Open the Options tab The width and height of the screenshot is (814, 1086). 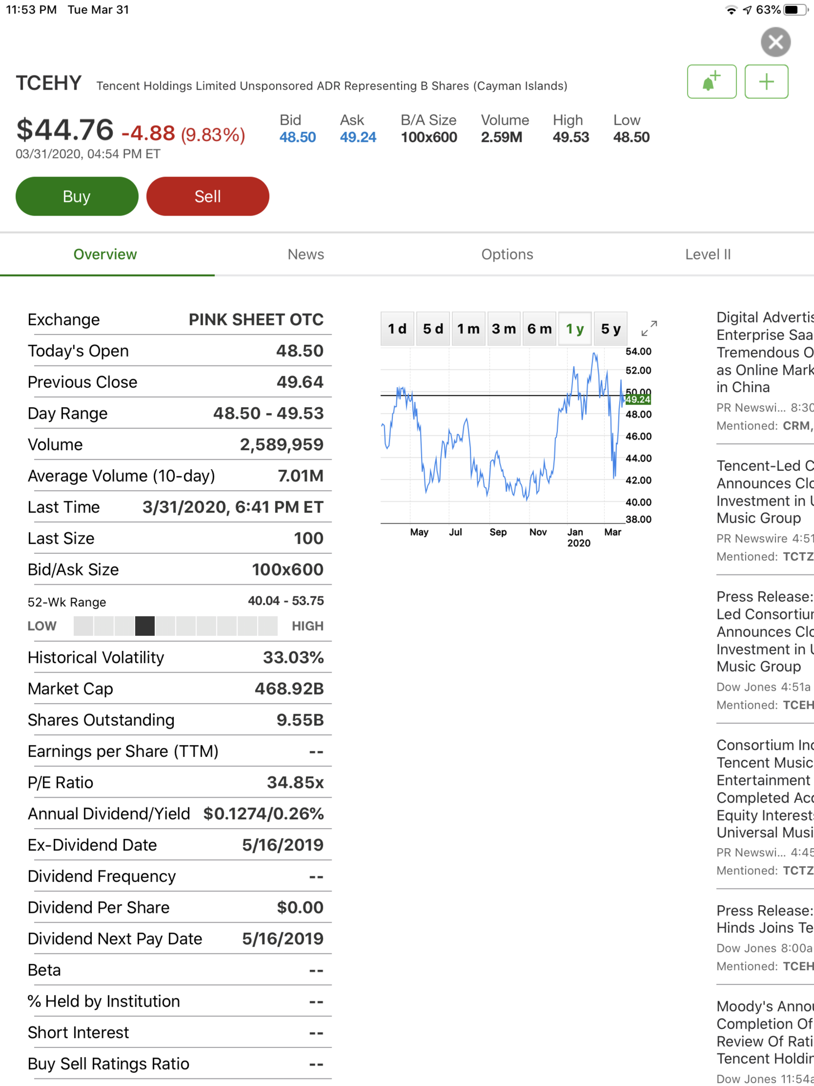tap(507, 254)
